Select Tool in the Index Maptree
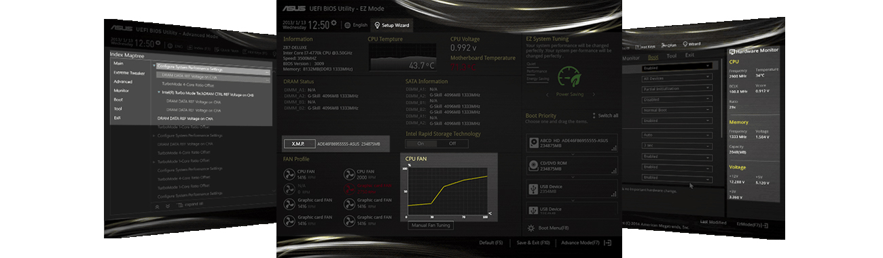The image size is (883, 258). pyautogui.click(x=118, y=108)
